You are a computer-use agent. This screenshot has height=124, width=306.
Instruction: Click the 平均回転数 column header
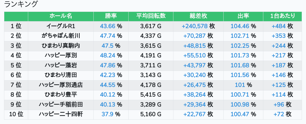tap(151, 16)
